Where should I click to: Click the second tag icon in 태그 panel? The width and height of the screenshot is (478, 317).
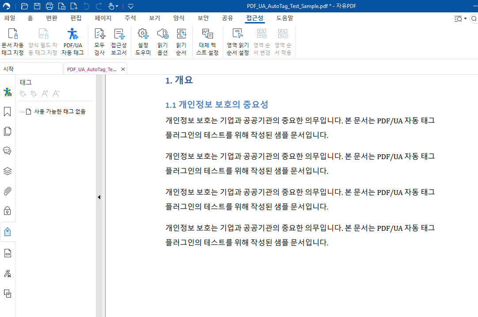[34, 94]
